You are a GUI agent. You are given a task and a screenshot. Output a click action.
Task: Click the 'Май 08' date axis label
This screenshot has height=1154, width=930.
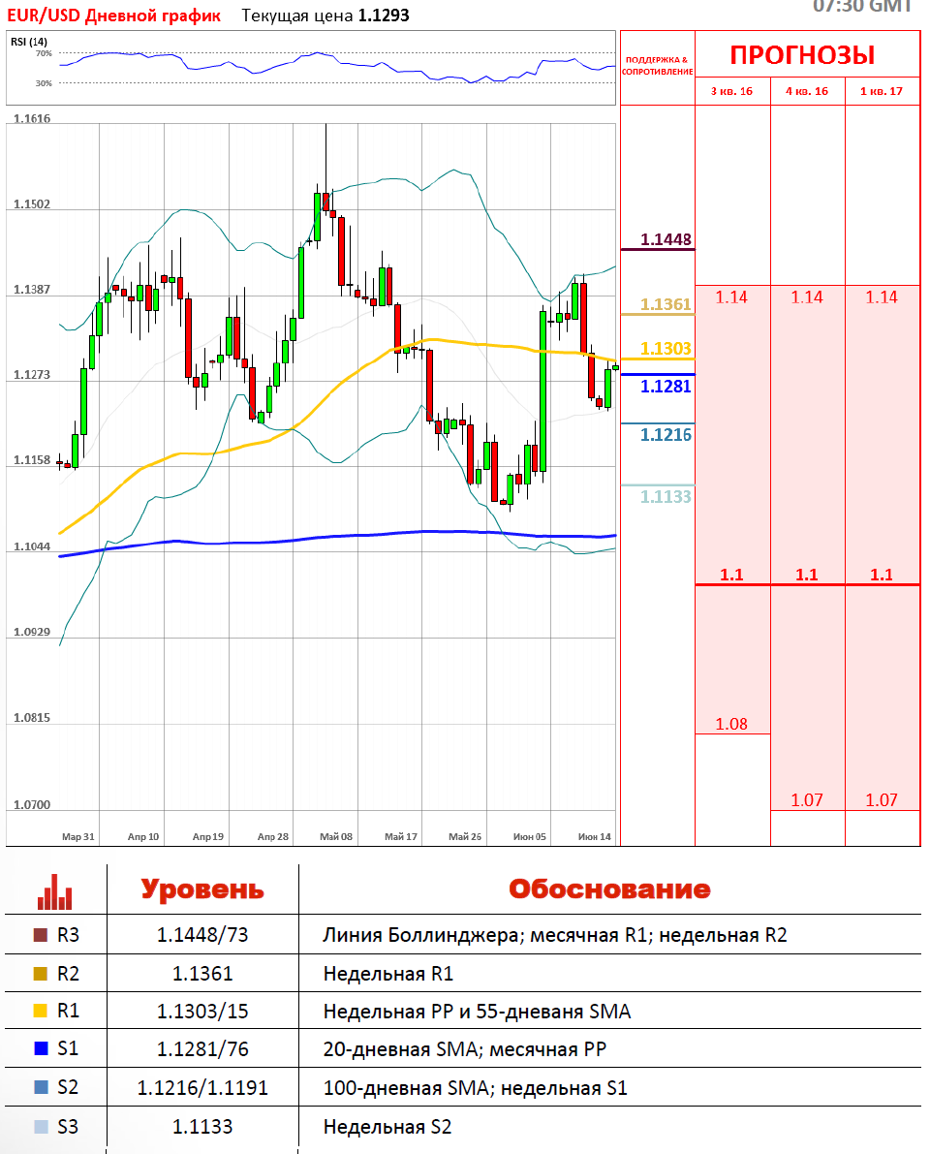tap(336, 837)
